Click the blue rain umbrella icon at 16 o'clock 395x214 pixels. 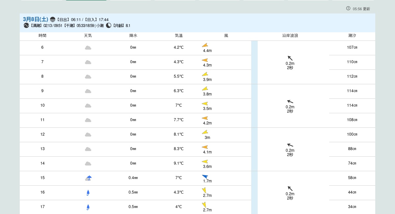[88, 193]
